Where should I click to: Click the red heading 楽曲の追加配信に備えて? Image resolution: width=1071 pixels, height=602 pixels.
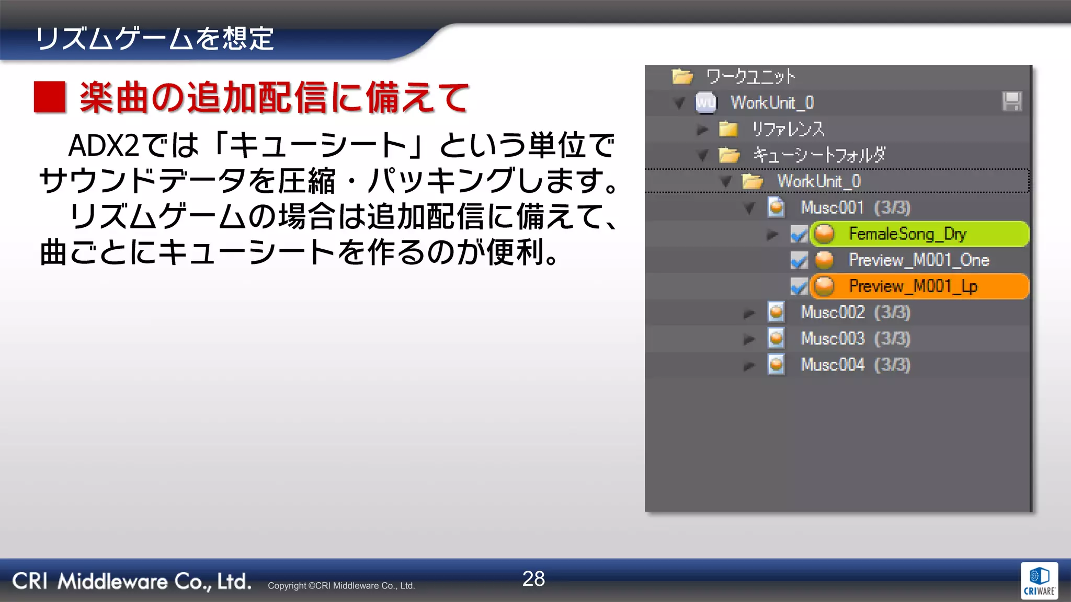tap(275, 97)
